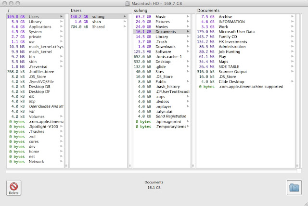Select the mach_kernel.ctfsys file row
Image resolution: width=308 pixels, height=206 pixels.
click(35, 47)
